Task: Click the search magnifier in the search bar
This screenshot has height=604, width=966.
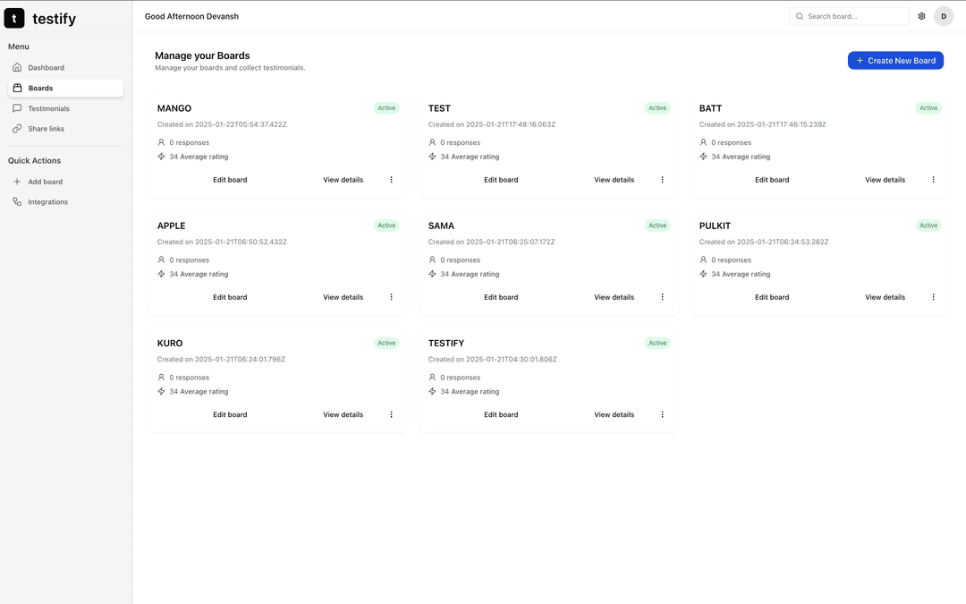Action: [x=800, y=15]
